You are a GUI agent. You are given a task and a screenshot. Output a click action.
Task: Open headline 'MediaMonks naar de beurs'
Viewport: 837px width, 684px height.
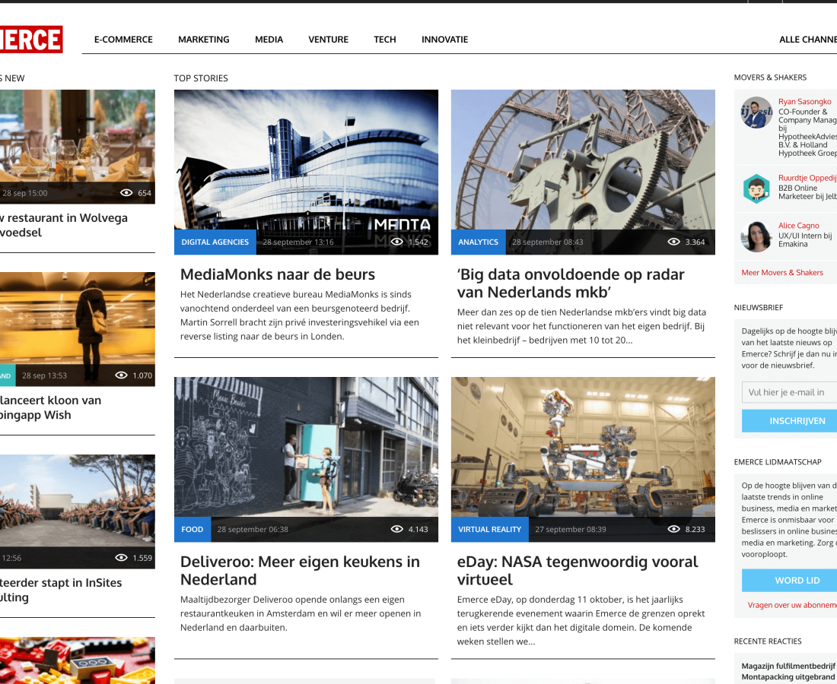pyautogui.click(x=278, y=274)
